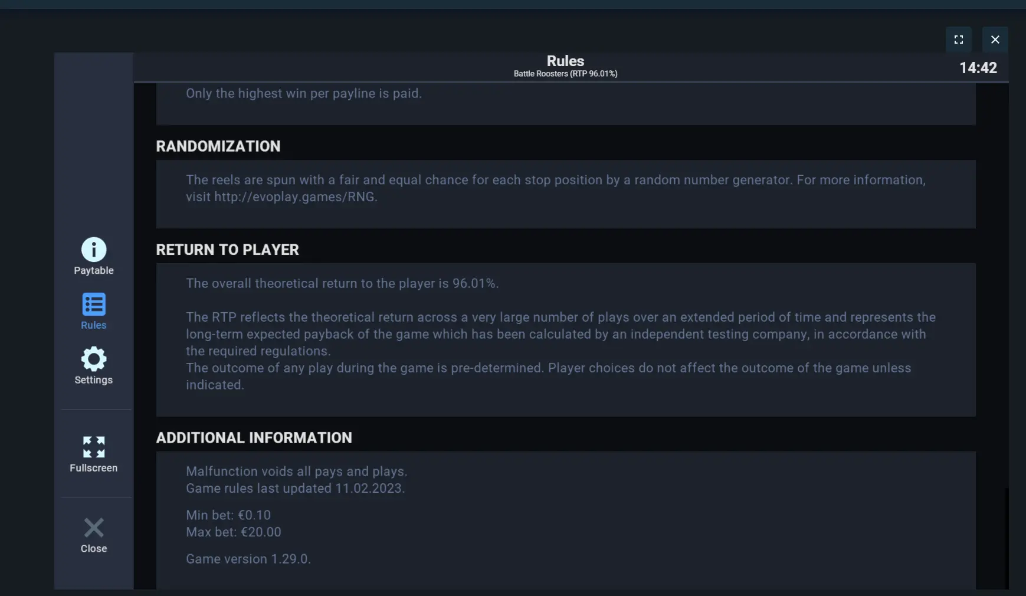Click the 14:42 clock display
Image resolution: width=1026 pixels, height=596 pixels.
pos(978,68)
